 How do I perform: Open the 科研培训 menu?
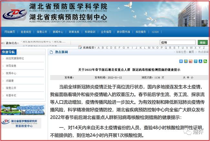click(90, 32)
